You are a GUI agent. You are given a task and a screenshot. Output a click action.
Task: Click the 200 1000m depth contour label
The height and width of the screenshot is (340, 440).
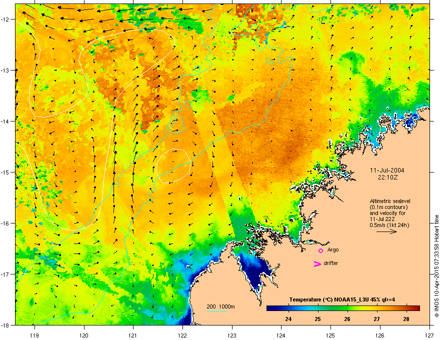[x=220, y=306]
